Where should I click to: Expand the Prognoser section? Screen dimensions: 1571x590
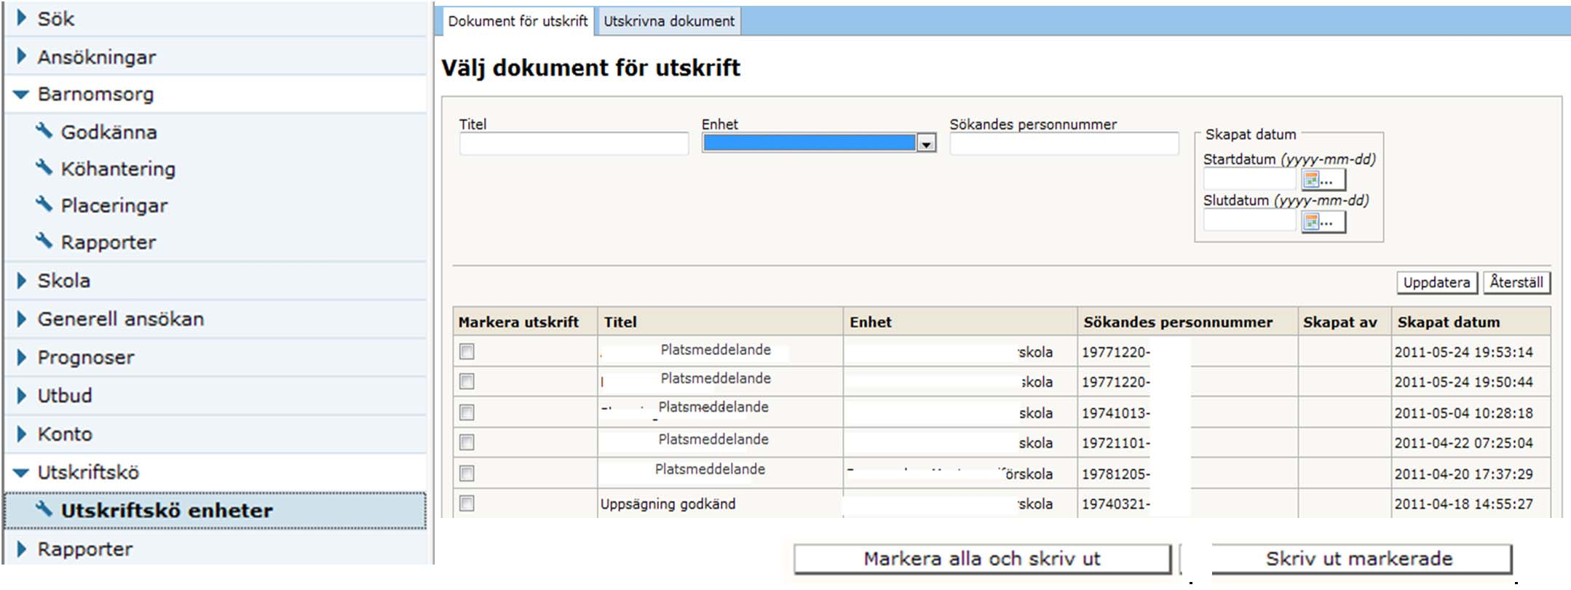pyautogui.click(x=21, y=357)
